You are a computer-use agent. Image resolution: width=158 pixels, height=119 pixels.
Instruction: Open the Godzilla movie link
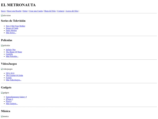tap(9, 54)
